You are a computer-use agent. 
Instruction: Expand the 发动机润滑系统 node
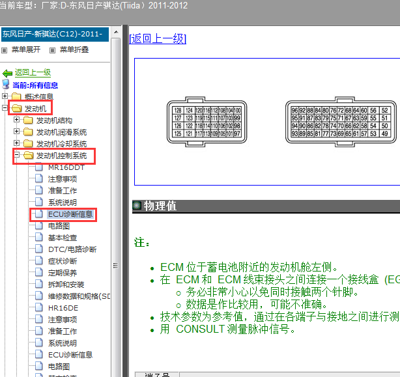click(x=16, y=132)
